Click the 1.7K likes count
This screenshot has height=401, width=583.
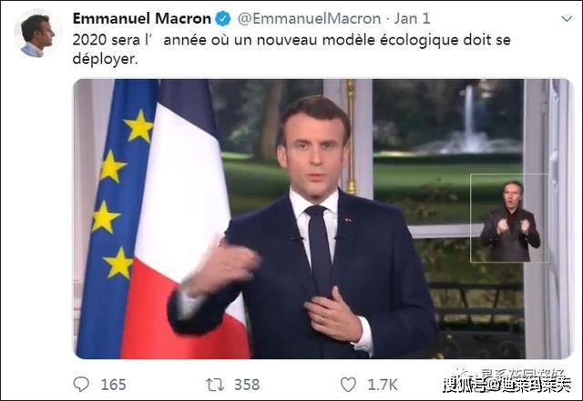(x=383, y=385)
